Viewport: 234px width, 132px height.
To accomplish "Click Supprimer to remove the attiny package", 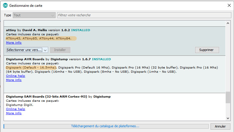I will 207,50.
